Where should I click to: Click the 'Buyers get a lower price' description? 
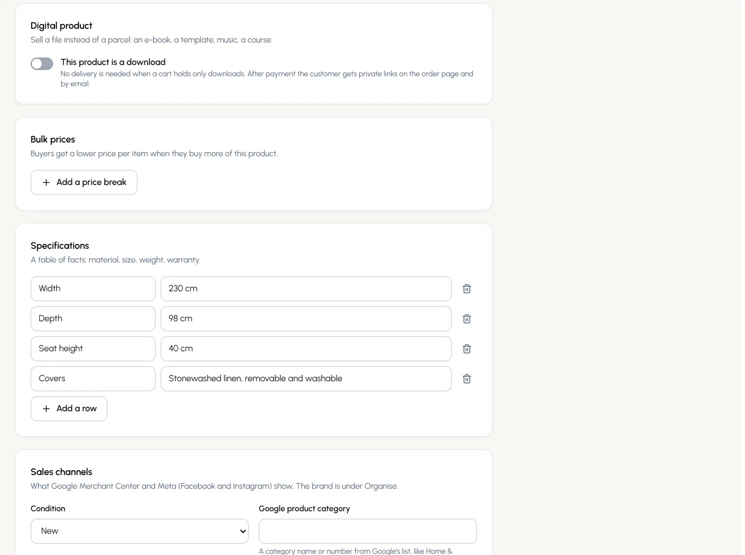154,154
